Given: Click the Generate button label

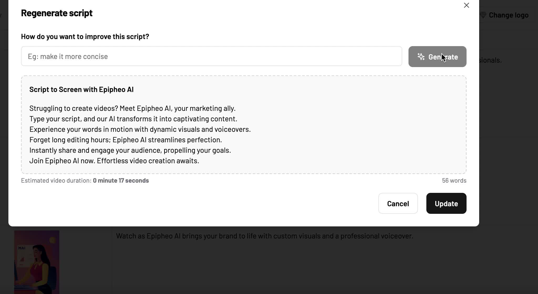Looking at the screenshot, I should pos(443,57).
